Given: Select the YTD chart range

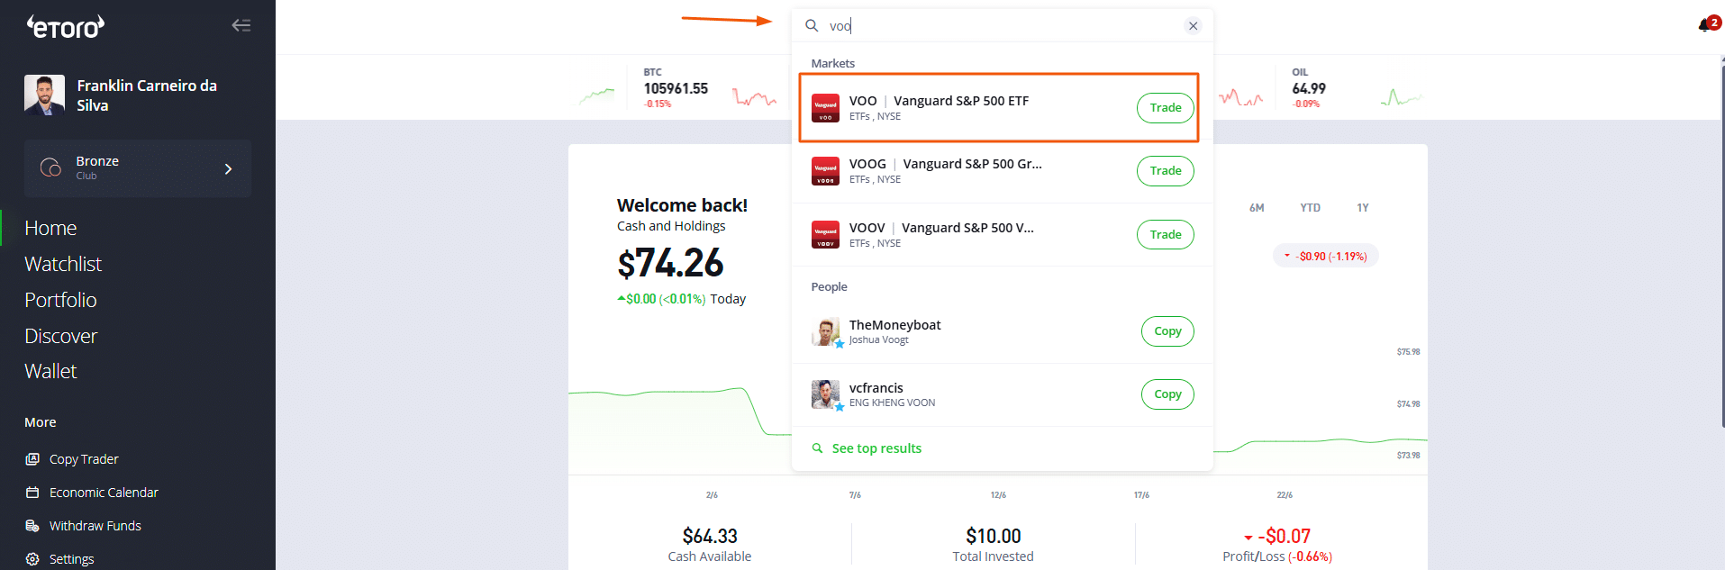Looking at the screenshot, I should (1310, 208).
